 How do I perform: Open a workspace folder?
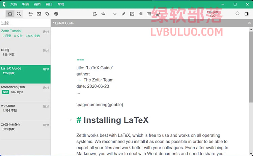pyautogui.click(x=30, y=14)
